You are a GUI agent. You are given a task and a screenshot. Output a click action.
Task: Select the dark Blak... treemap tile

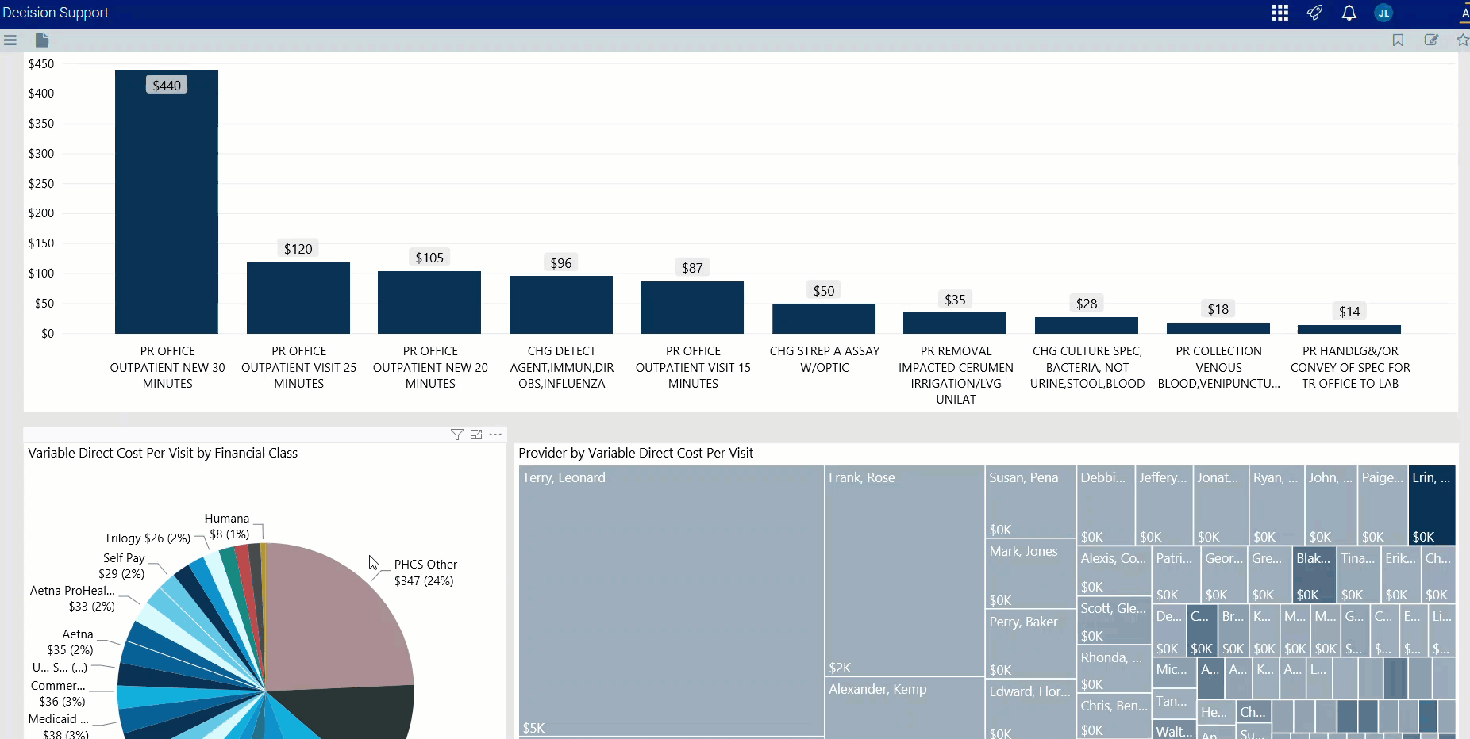coord(1314,575)
